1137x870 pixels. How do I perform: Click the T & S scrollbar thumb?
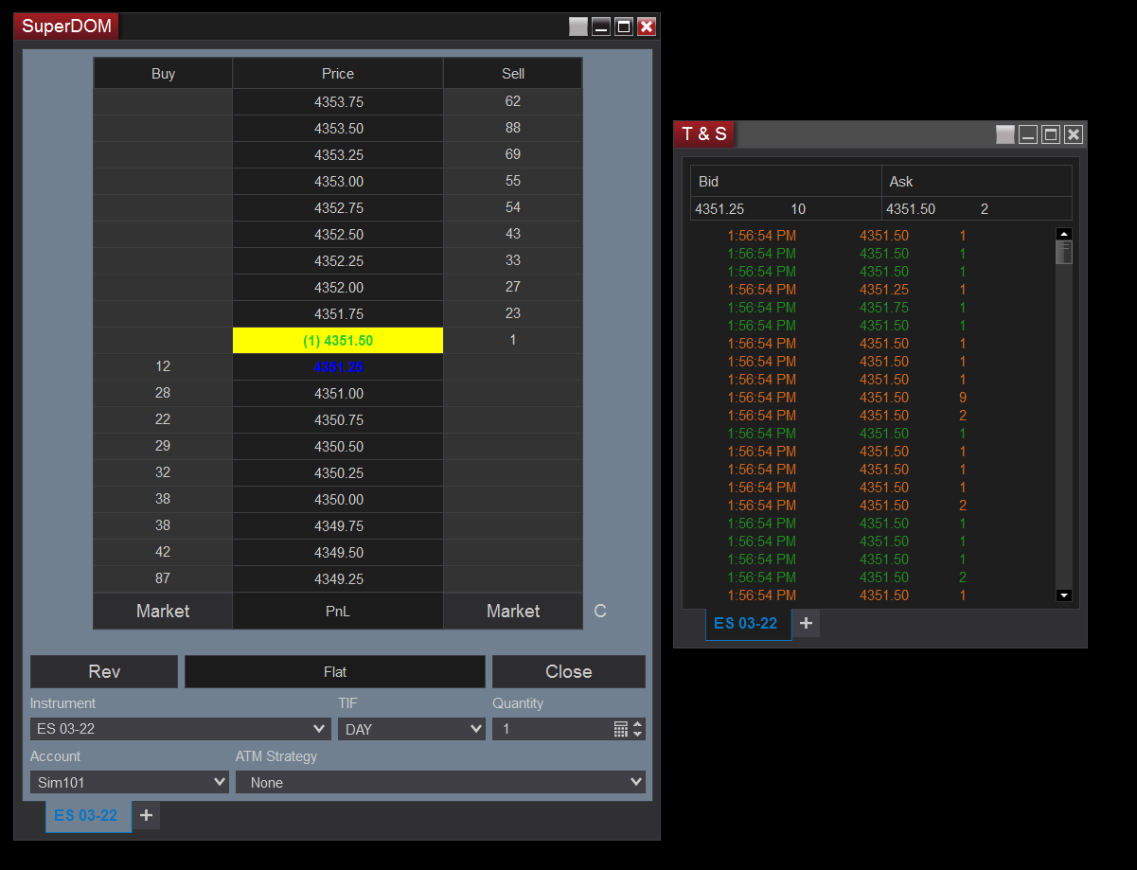click(1064, 252)
